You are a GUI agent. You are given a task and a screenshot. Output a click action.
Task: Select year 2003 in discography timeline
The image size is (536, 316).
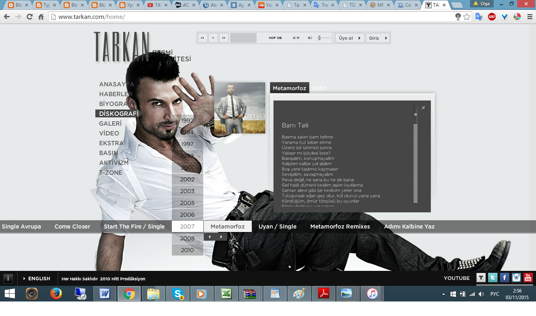click(188, 191)
